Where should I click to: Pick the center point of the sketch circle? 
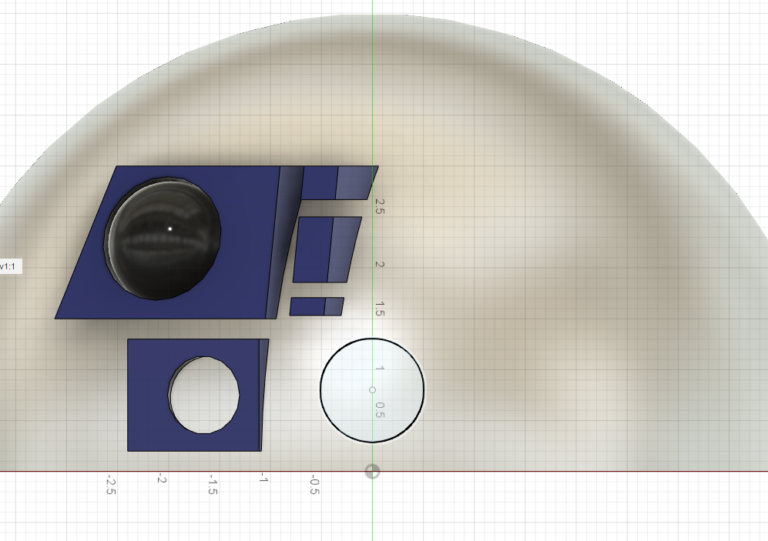(x=372, y=390)
